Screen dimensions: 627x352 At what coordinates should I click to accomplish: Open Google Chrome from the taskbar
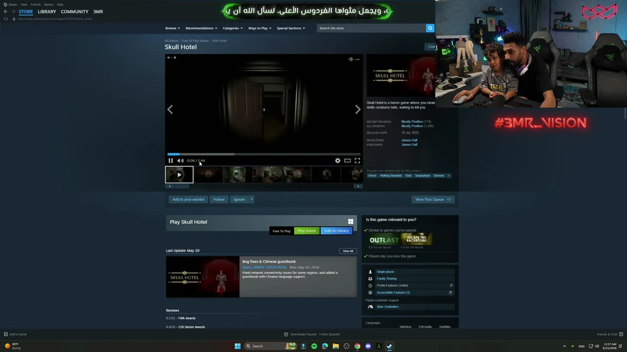[x=357, y=346]
